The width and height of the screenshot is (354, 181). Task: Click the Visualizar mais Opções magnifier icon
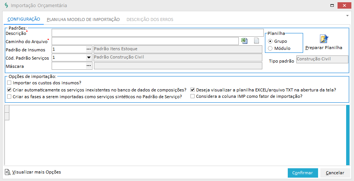pos(8,172)
